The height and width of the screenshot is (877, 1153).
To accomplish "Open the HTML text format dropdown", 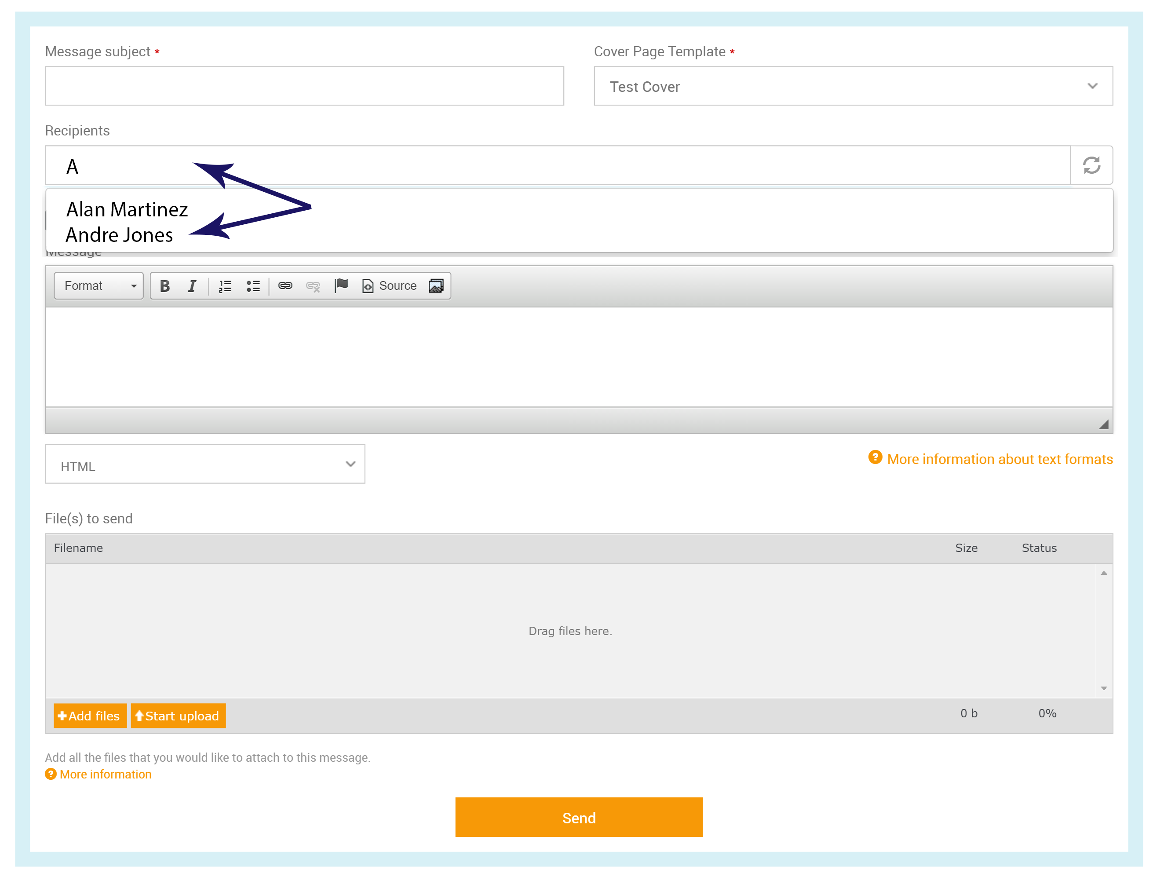I will click(x=204, y=464).
